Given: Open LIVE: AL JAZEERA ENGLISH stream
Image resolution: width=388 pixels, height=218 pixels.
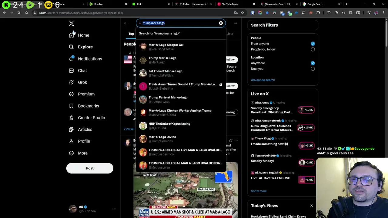Looking at the screenshot, I should [283, 176].
